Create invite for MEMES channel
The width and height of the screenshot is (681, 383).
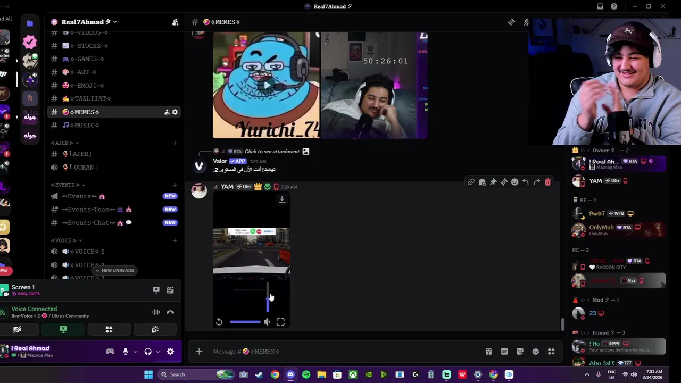167,112
